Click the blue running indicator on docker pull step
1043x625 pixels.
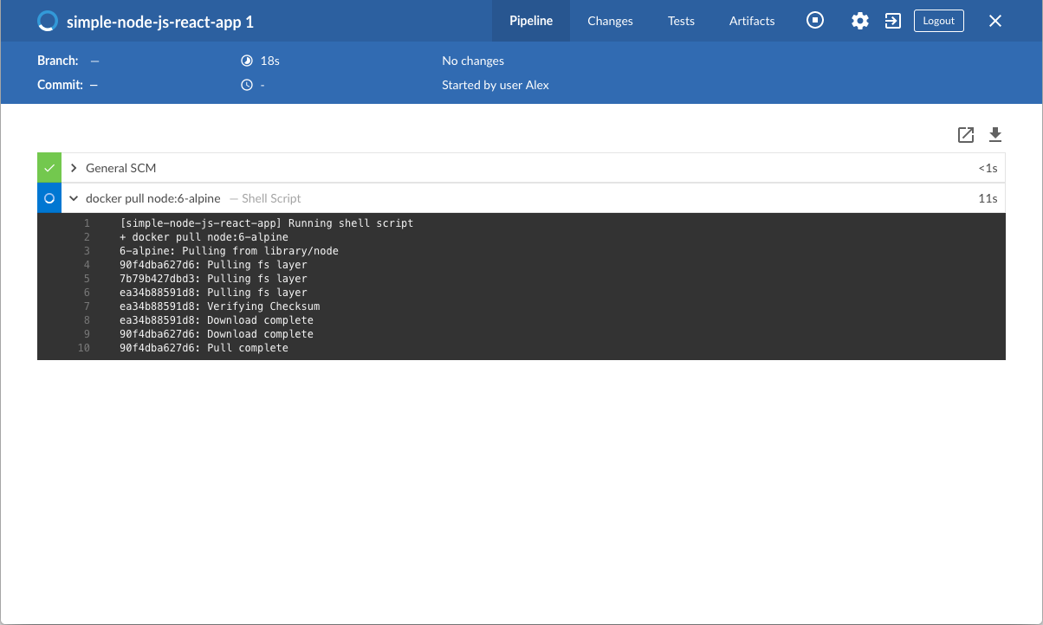49,198
